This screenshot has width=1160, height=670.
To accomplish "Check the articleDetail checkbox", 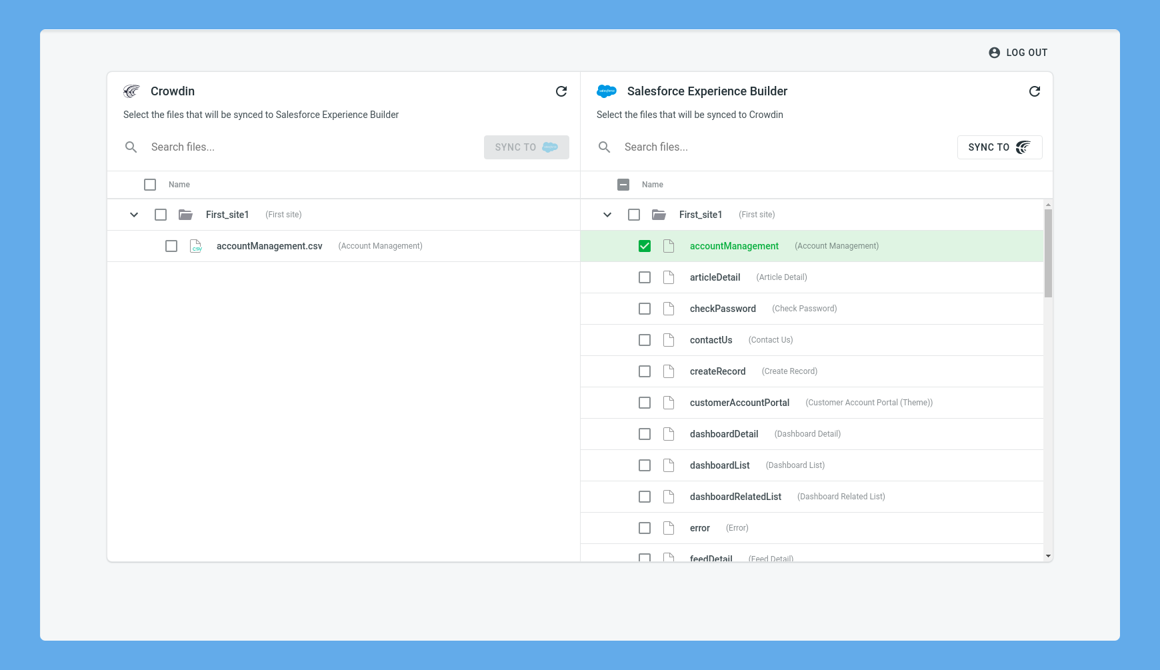I will (x=645, y=277).
